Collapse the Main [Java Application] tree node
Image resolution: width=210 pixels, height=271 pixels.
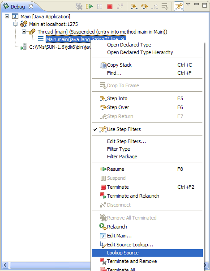tap(7, 17)
